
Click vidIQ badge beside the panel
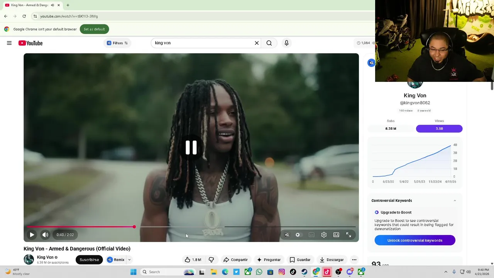[371, 63]
